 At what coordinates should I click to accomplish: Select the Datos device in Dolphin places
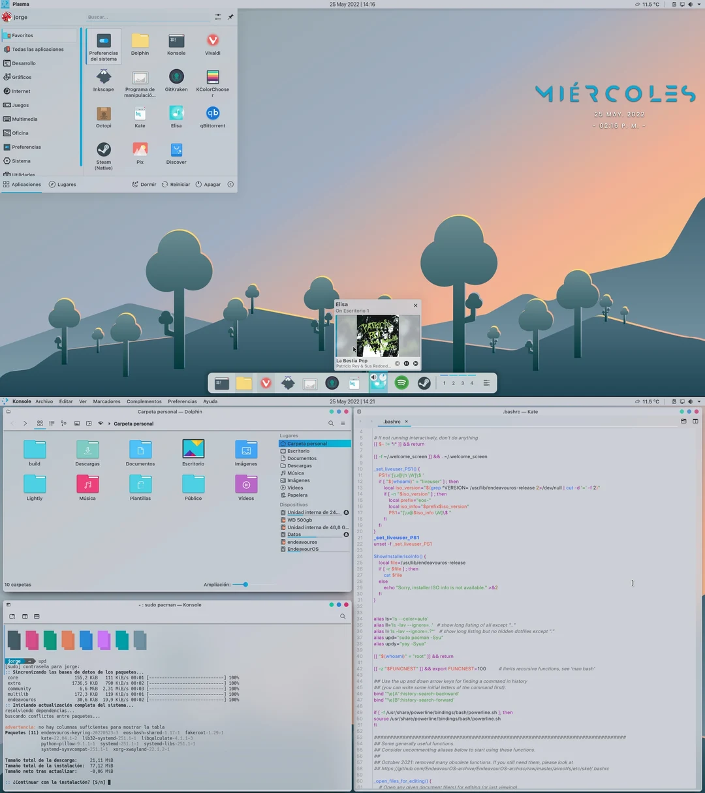coord(294,534)
